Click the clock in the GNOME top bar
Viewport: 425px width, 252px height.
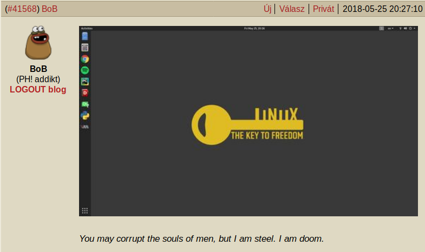point(254,28)
